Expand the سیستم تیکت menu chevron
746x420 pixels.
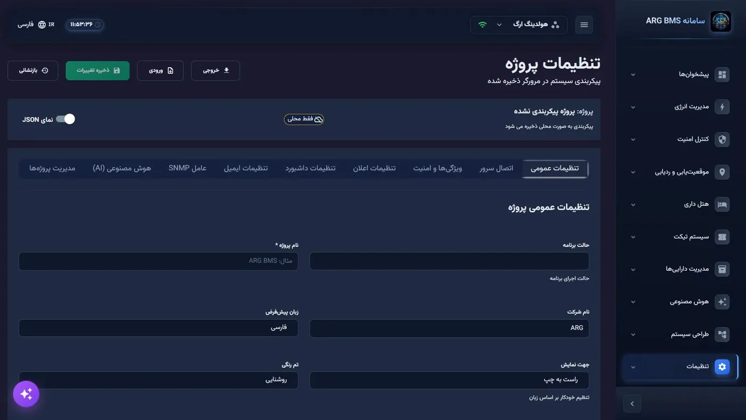pos(633,237)
